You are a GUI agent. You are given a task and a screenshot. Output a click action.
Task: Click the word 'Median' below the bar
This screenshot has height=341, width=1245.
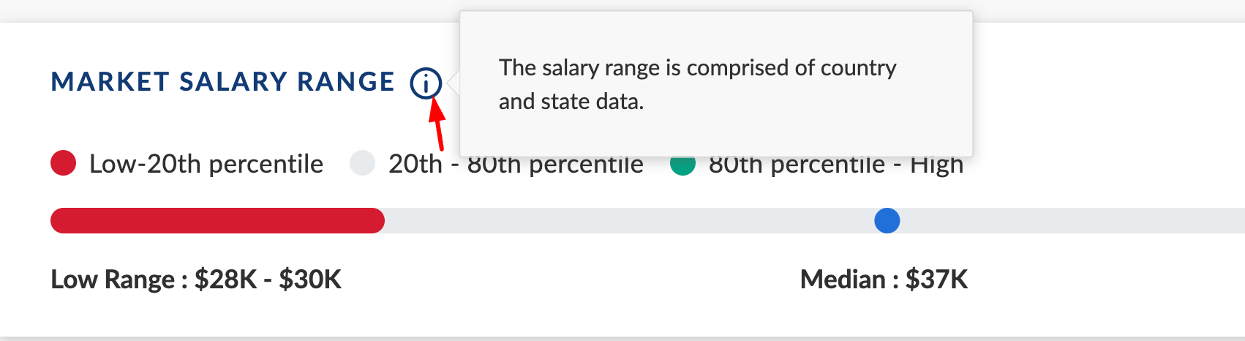tap(843, 280)
